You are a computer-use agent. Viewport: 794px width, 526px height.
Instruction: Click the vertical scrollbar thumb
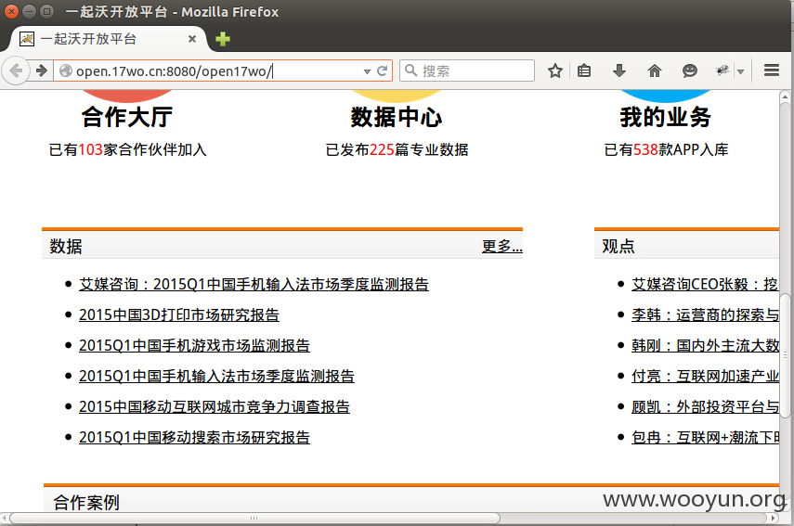click(x=786, y=355)
